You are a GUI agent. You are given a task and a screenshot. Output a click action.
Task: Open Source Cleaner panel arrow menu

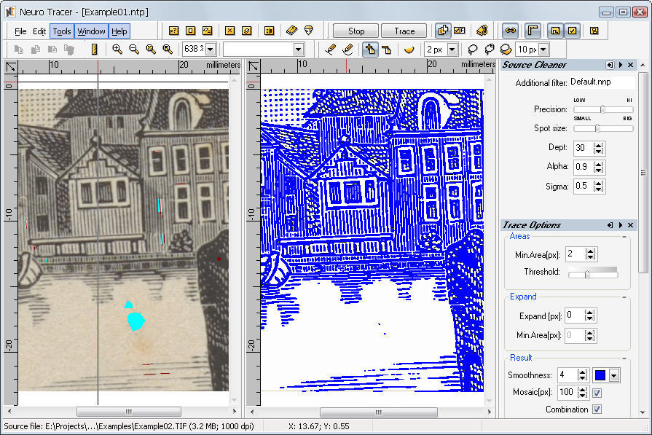pyautogui.click(x=621, y=65)
